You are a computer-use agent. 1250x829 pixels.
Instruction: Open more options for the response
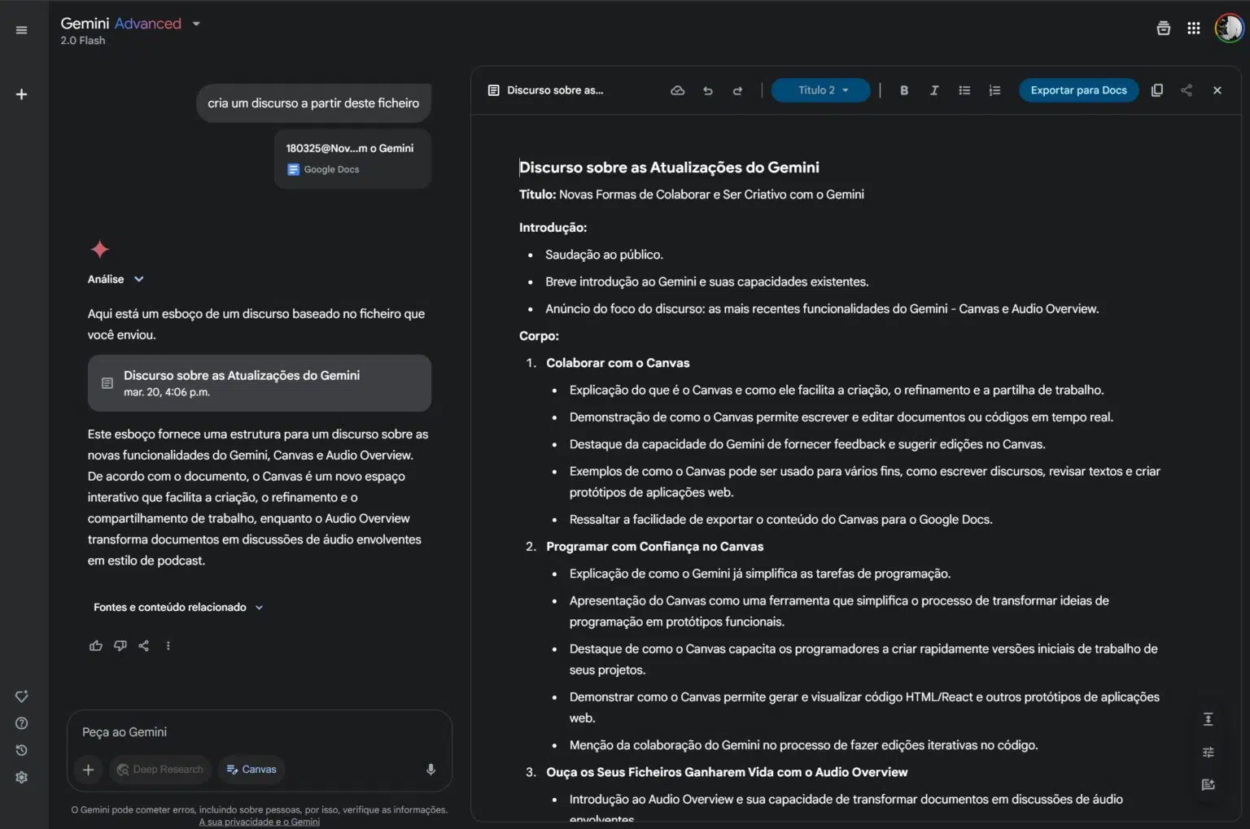[x=168, y=646]
